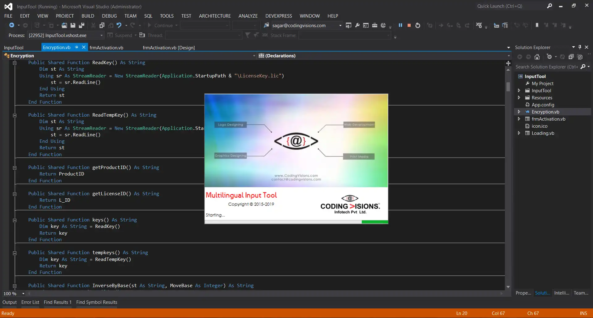Click the Copy toolbar icon

[x=102, y=25]
